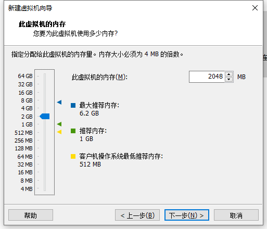267x229 pixels.
Task: Click the 下一步(N) next button
Action: tap(187, 215)
